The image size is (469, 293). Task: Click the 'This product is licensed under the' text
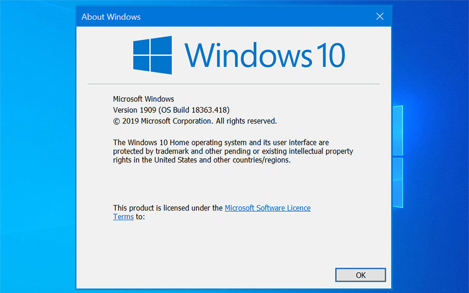(168, 208)
